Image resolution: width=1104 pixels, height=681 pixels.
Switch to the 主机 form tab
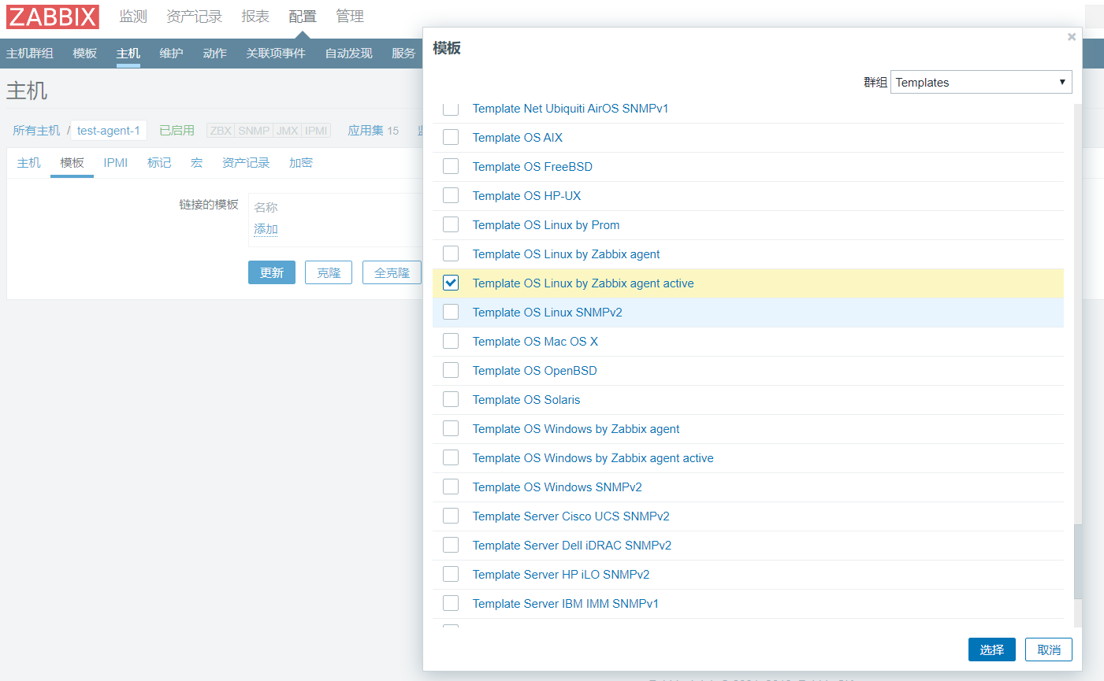coord(29,163)
